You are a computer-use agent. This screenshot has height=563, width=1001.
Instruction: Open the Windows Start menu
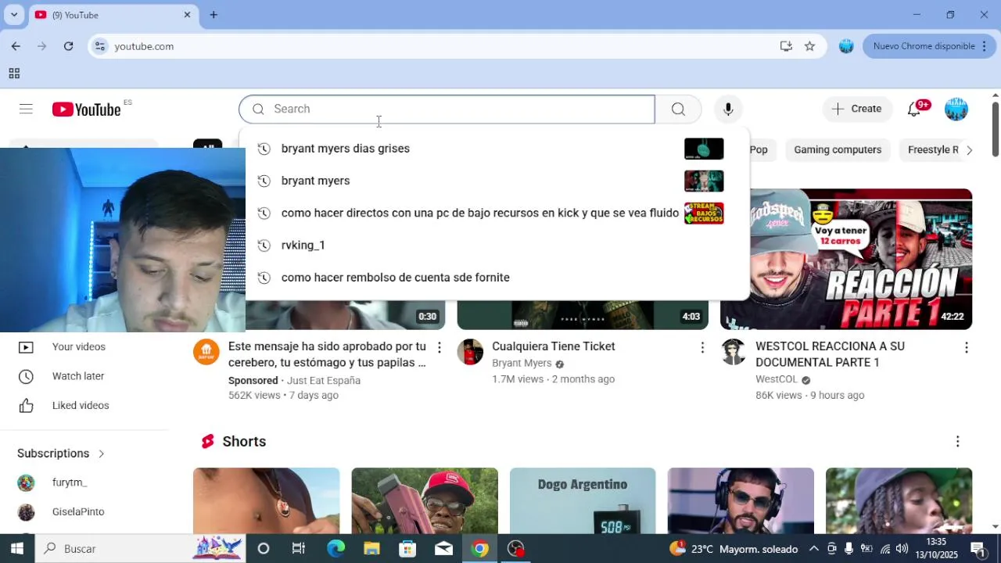tap(17, 549)
